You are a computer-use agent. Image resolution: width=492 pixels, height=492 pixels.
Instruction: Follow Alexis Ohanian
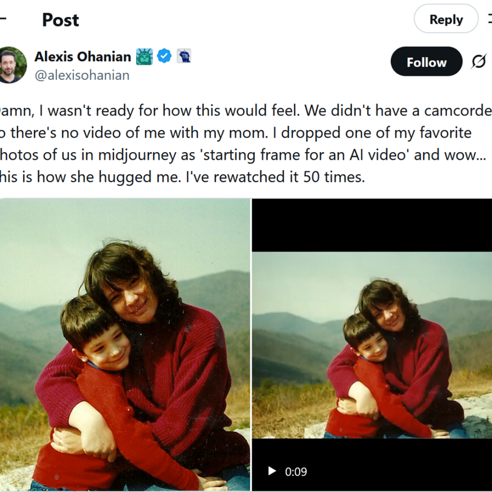click(x=426, y=62)
